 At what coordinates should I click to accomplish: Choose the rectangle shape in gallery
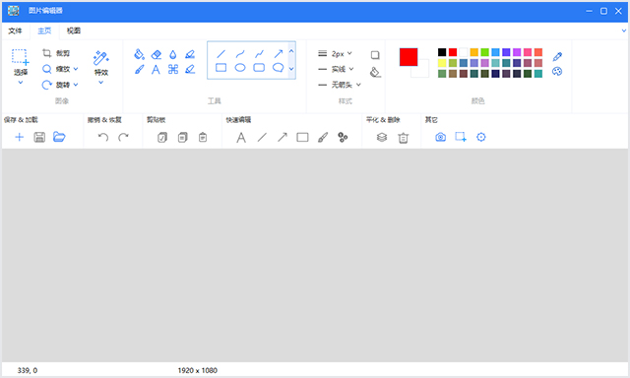tap(220, 68)
